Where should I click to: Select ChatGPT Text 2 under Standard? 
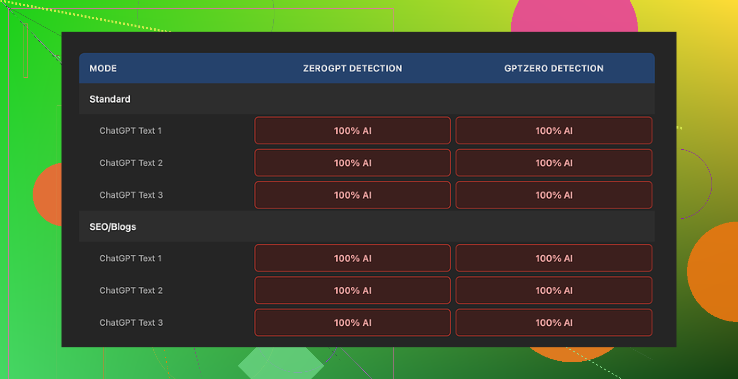tap(131, 163)
